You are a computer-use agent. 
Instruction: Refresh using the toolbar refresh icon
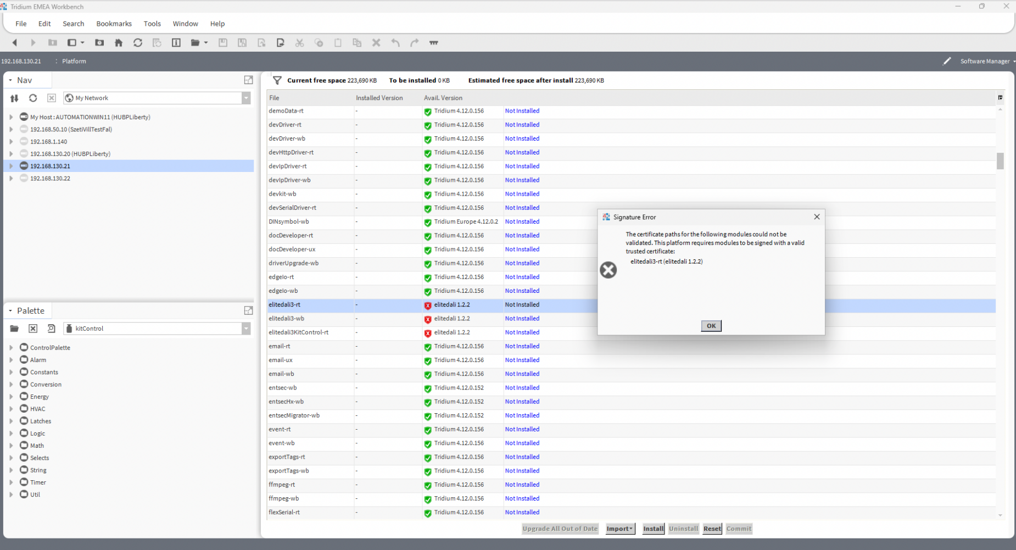click(x=138, y=42)
